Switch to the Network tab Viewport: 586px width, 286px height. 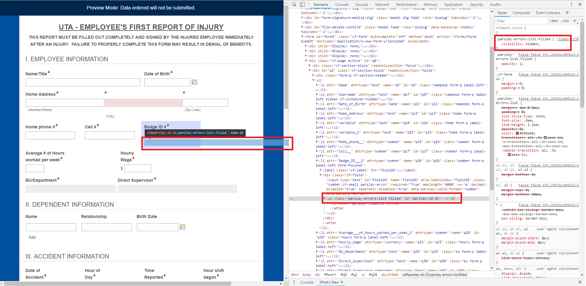pyautogui.click(x=382, y=5)
